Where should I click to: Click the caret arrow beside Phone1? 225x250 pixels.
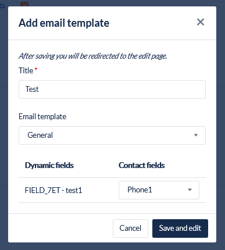pos(190,190)
